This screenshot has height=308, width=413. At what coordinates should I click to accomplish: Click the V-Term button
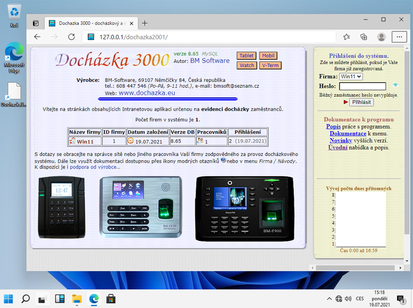pyautogui.click(x=270, y=65)
